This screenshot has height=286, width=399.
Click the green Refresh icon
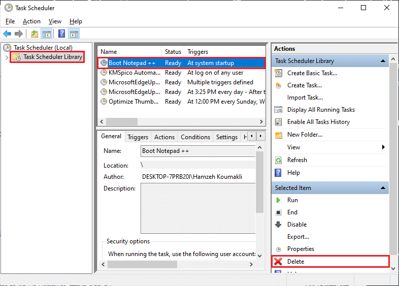pos(278,160)
